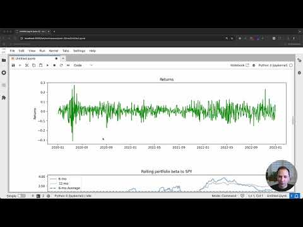303x227 pixels.
Task: Restart kernel and run all cells
Action: (x=68, y=66)
